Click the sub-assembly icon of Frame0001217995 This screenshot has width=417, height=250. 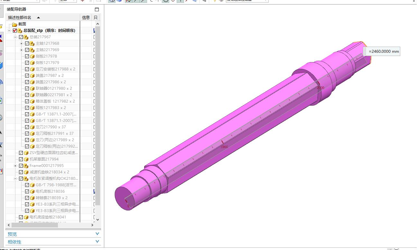pyautogui.click(x=26, y=166)
